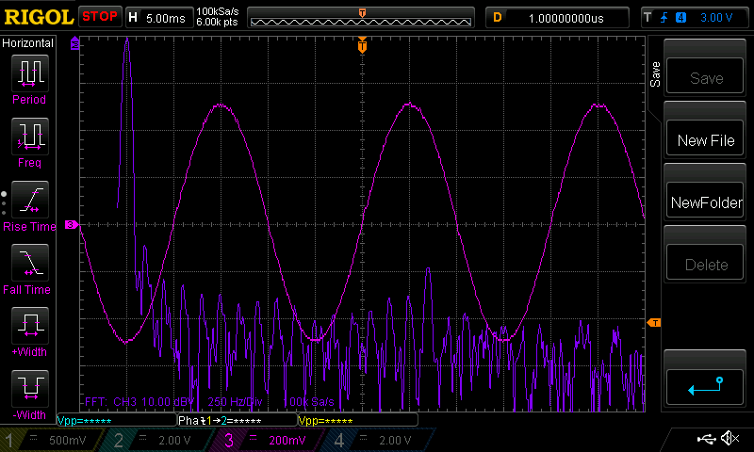This screenshot has height=452, width=754.
Task: Click the orange trigger position marker
Action: pos(362,45)
